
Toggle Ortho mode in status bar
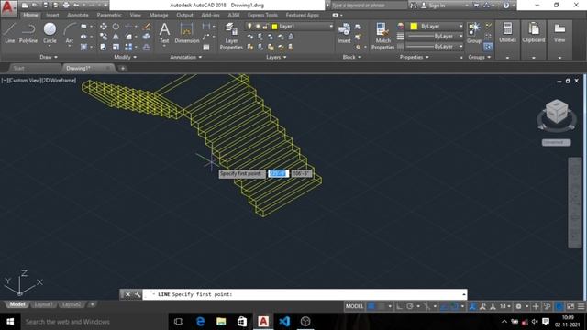point(400,306)
